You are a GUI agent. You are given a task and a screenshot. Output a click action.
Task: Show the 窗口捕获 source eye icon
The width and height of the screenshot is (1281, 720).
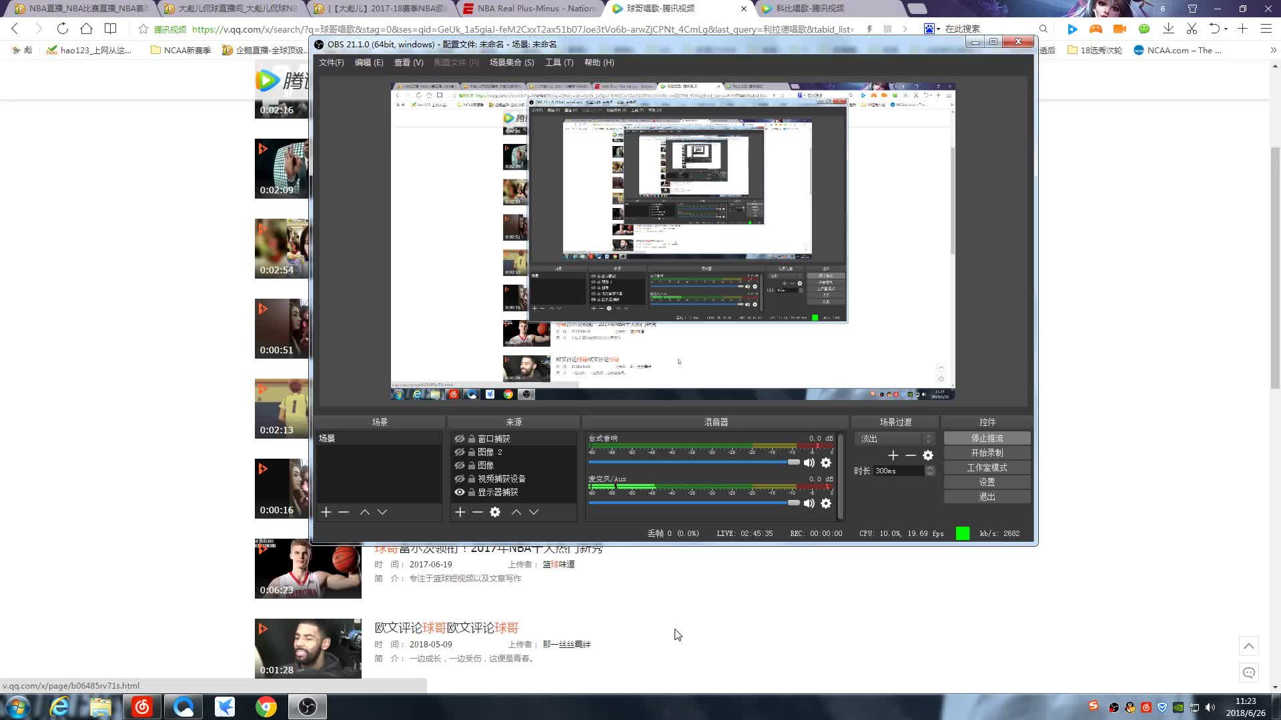tap(460, 439)
